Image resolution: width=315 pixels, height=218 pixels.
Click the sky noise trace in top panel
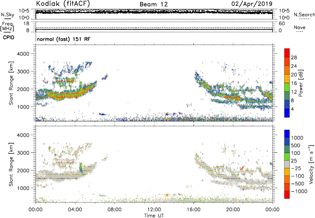click(154, 12)
